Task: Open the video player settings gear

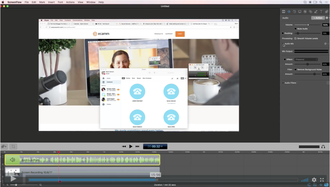Action: click(314, 180)
